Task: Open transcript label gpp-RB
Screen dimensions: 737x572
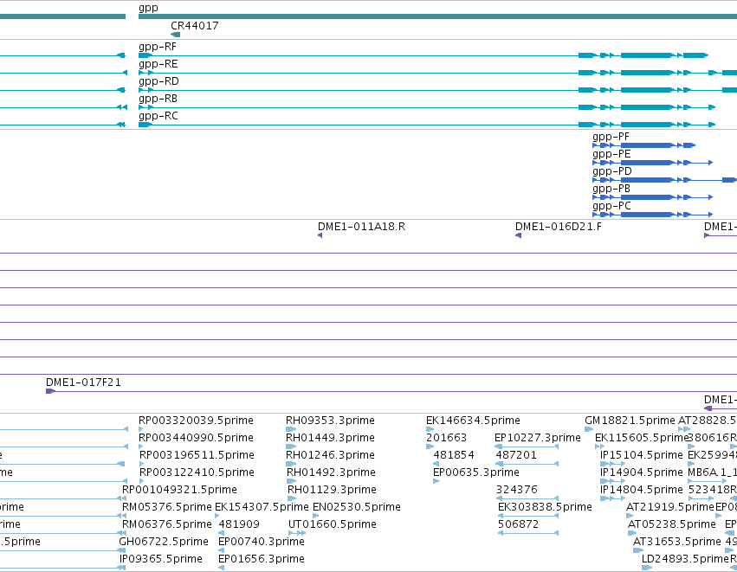Action: click(158, 99)
